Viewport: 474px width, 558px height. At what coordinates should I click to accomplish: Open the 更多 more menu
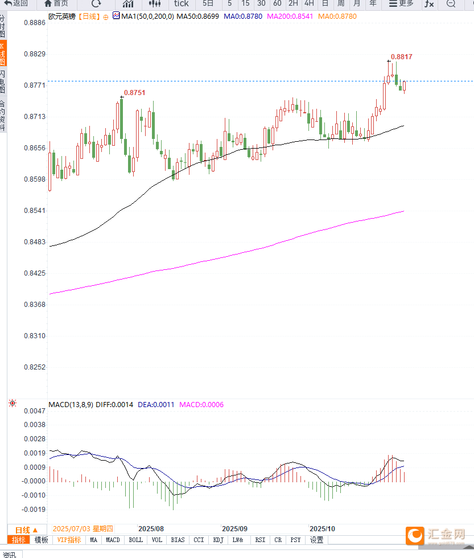(401, 3)
